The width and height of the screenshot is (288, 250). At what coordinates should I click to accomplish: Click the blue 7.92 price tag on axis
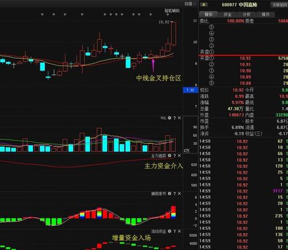coord(190,90)
